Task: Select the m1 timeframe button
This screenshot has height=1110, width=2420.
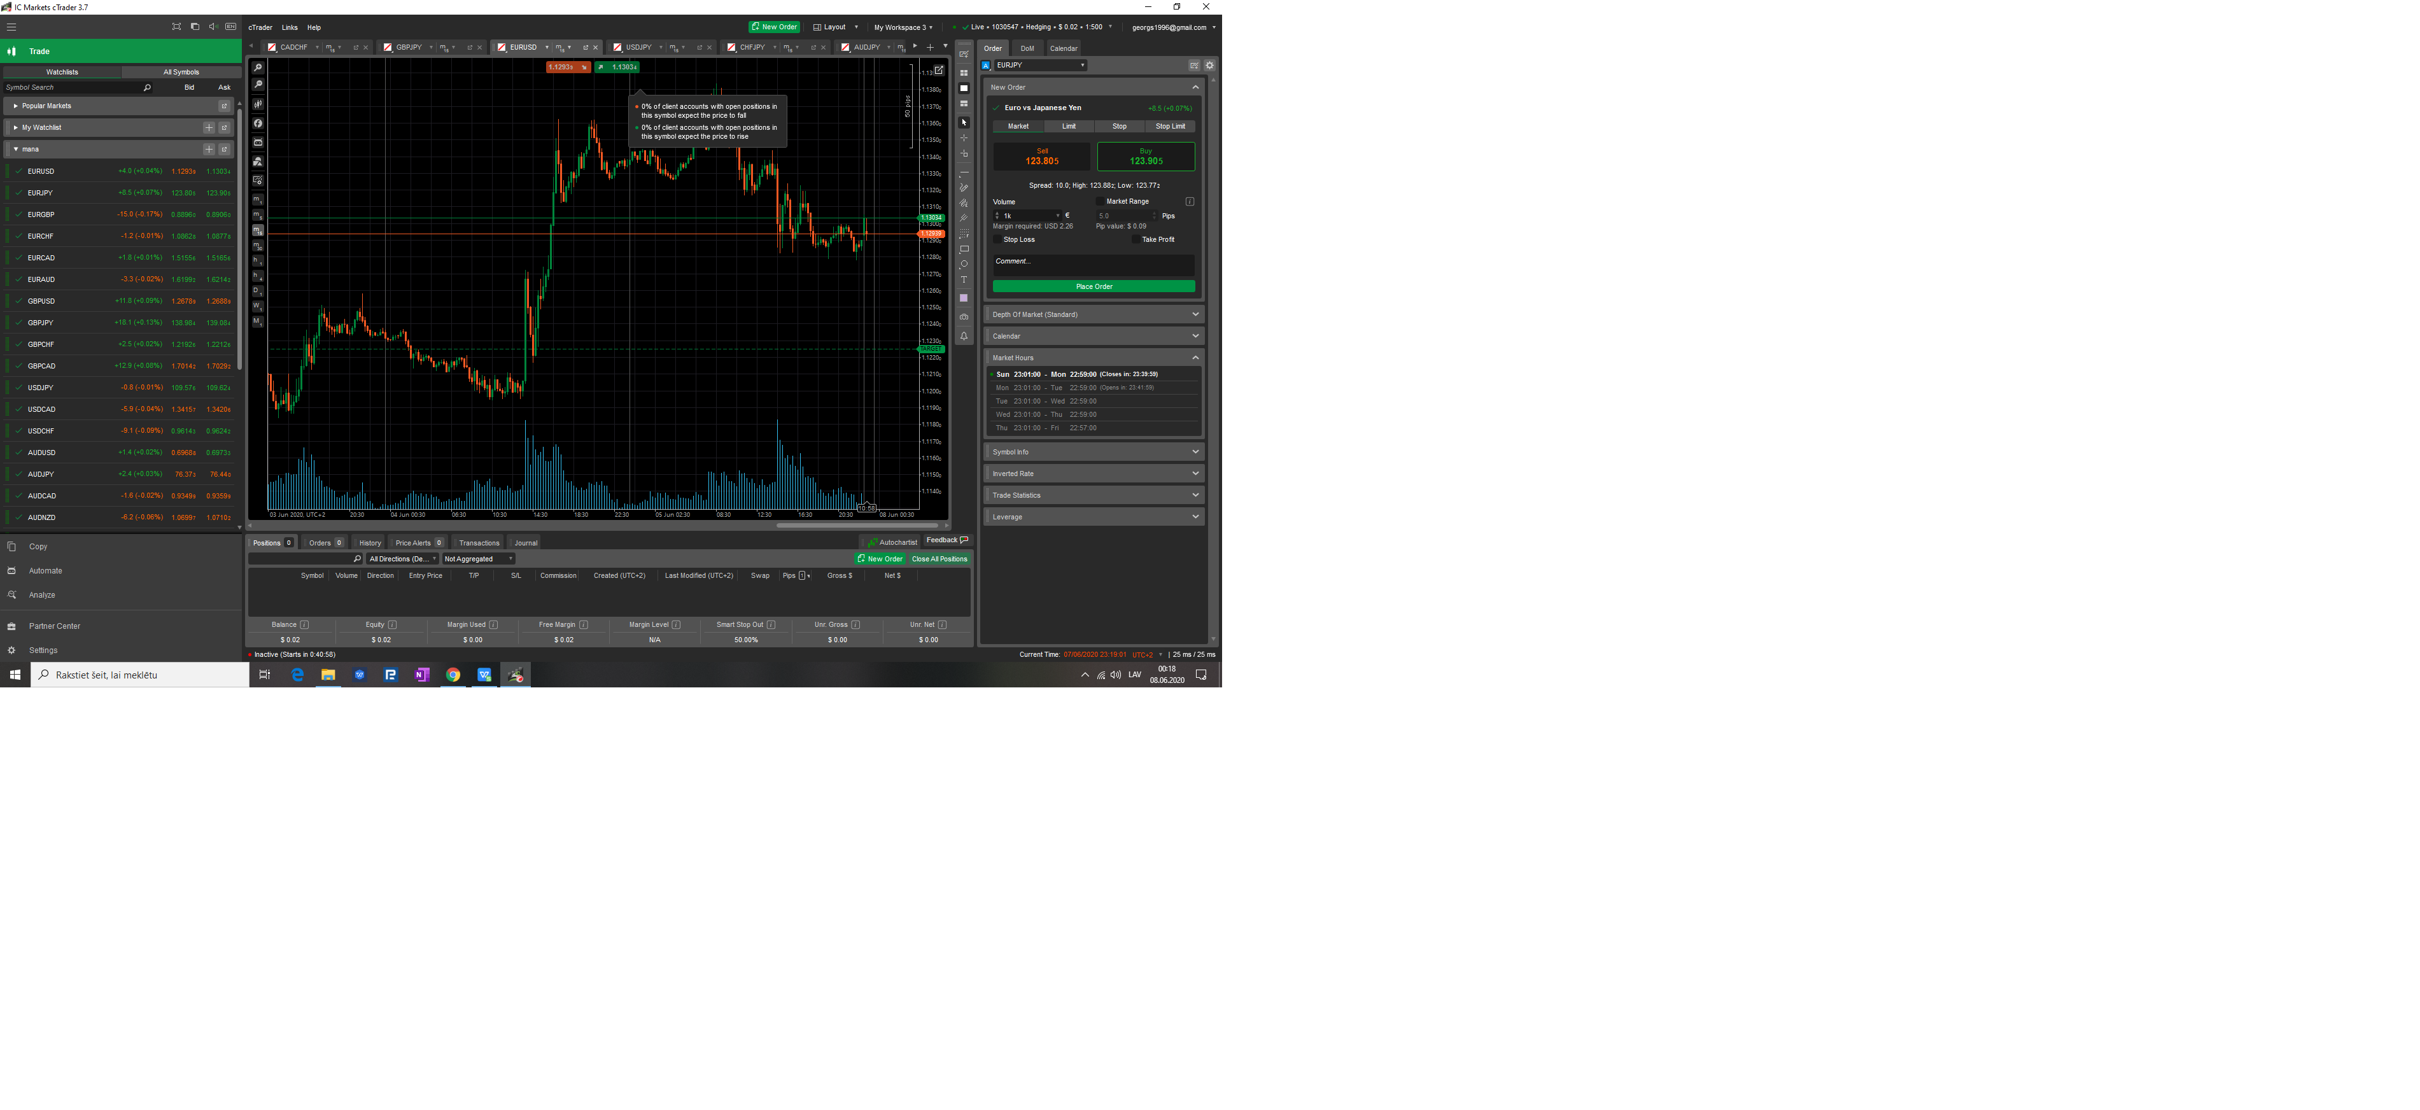Action: 257,199
